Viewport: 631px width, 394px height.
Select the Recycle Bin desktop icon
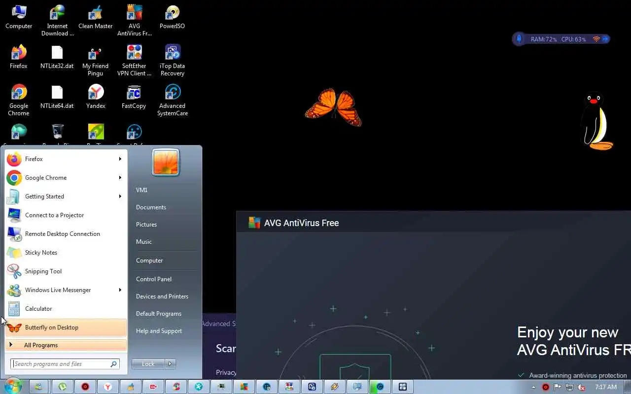coord(57,134)
